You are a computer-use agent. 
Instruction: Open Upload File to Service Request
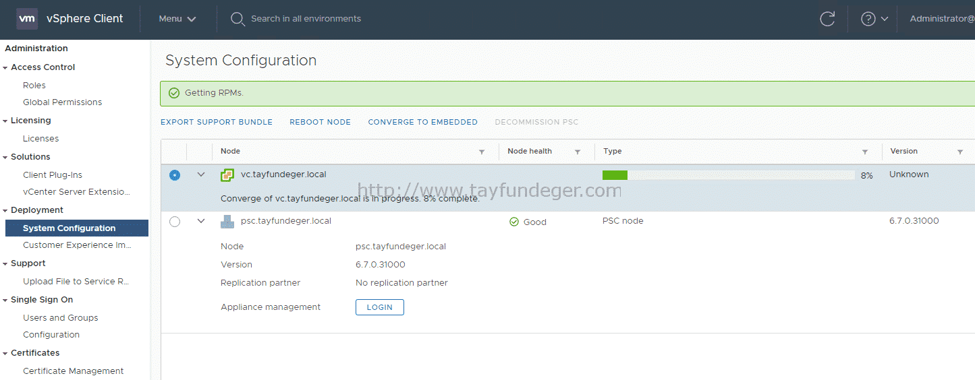tap(76, 282)
